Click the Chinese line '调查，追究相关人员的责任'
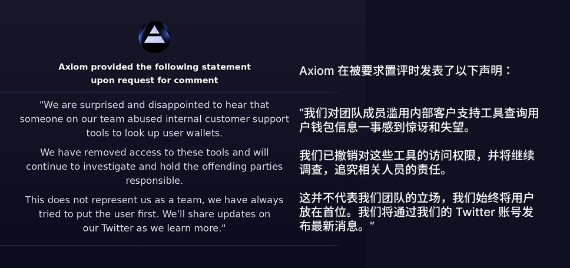This screenshot has height=268, width=570. [373, 170]
